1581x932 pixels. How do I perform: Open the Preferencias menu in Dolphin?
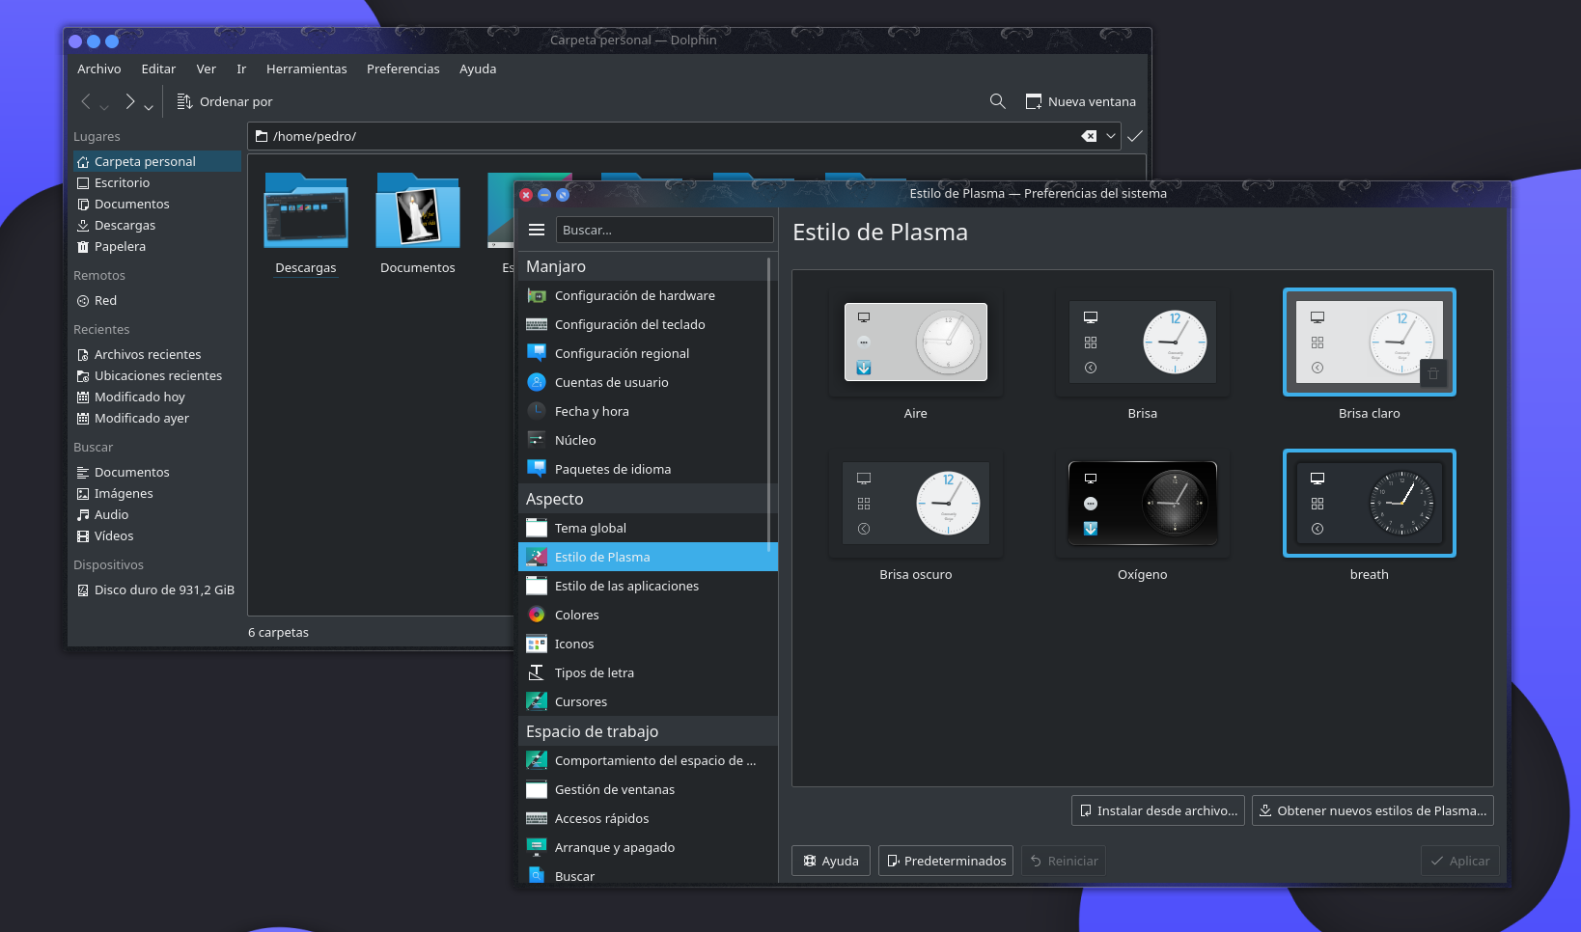pos(403,69)
